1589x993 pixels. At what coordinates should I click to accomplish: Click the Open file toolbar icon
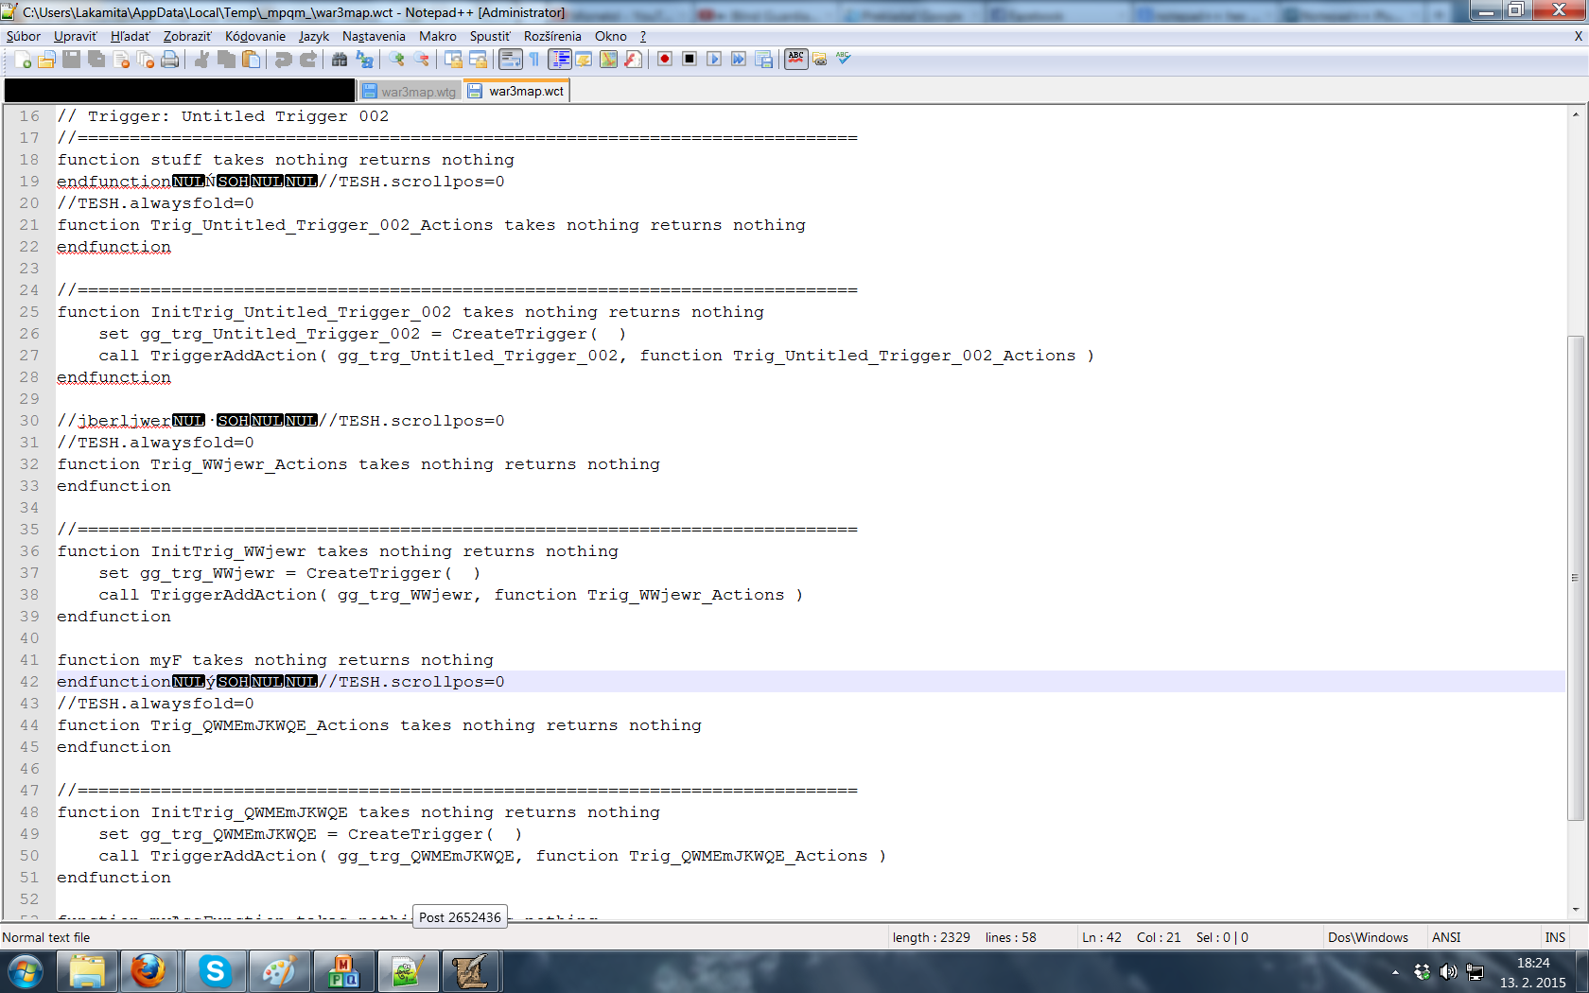(x=46, y=60)
